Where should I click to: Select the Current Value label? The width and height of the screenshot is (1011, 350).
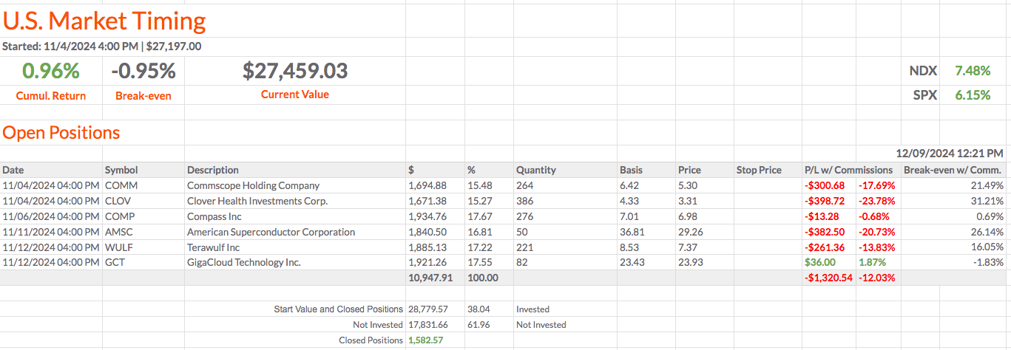295,95
